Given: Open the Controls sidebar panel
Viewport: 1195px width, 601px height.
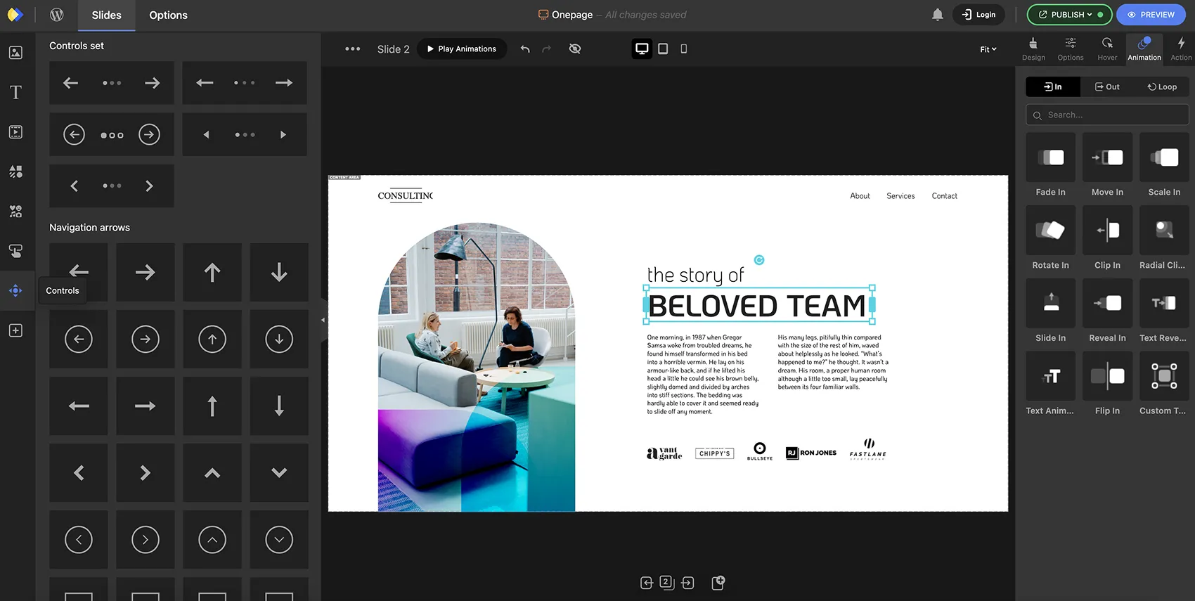Looking at the screenshot, I should click(15, 290).
